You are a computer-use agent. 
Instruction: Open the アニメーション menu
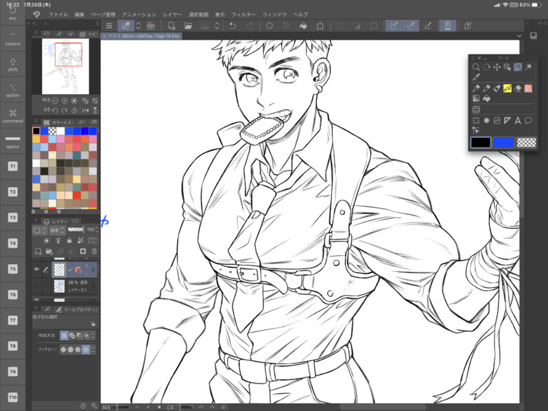pyautogui.click(x=139, y=14)
